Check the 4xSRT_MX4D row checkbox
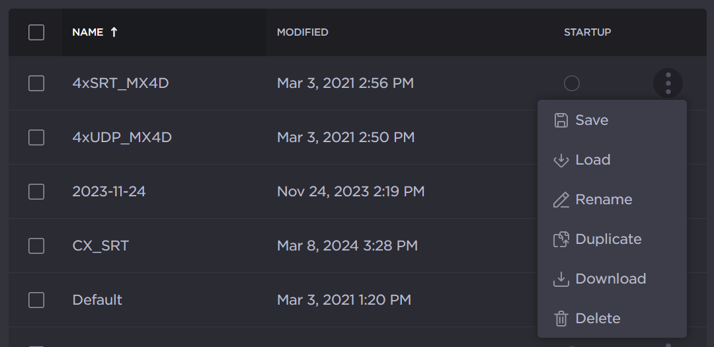The width and height of the screenshot is (714, 347). (x=36, y=83)
